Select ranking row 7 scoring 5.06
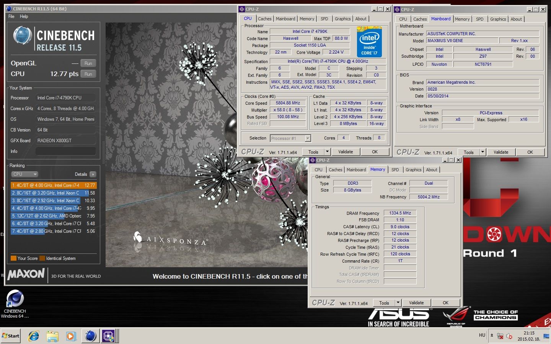 tap(54, 231)
